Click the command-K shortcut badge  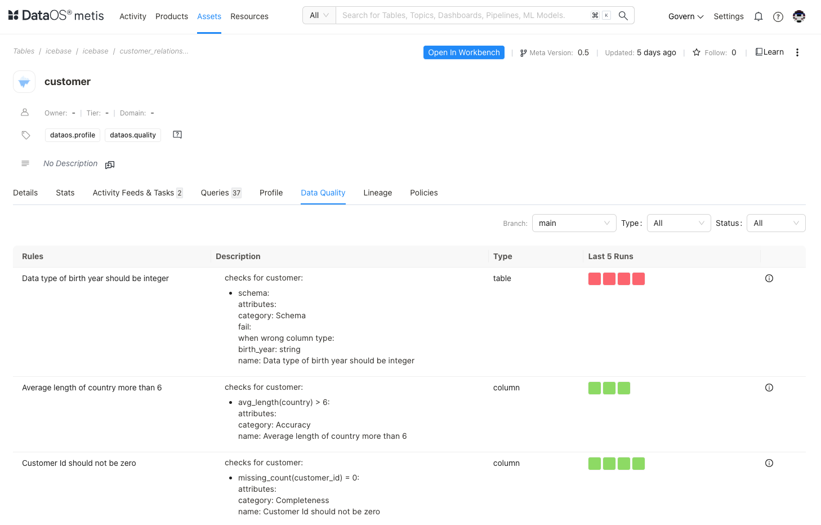[601, 15]
